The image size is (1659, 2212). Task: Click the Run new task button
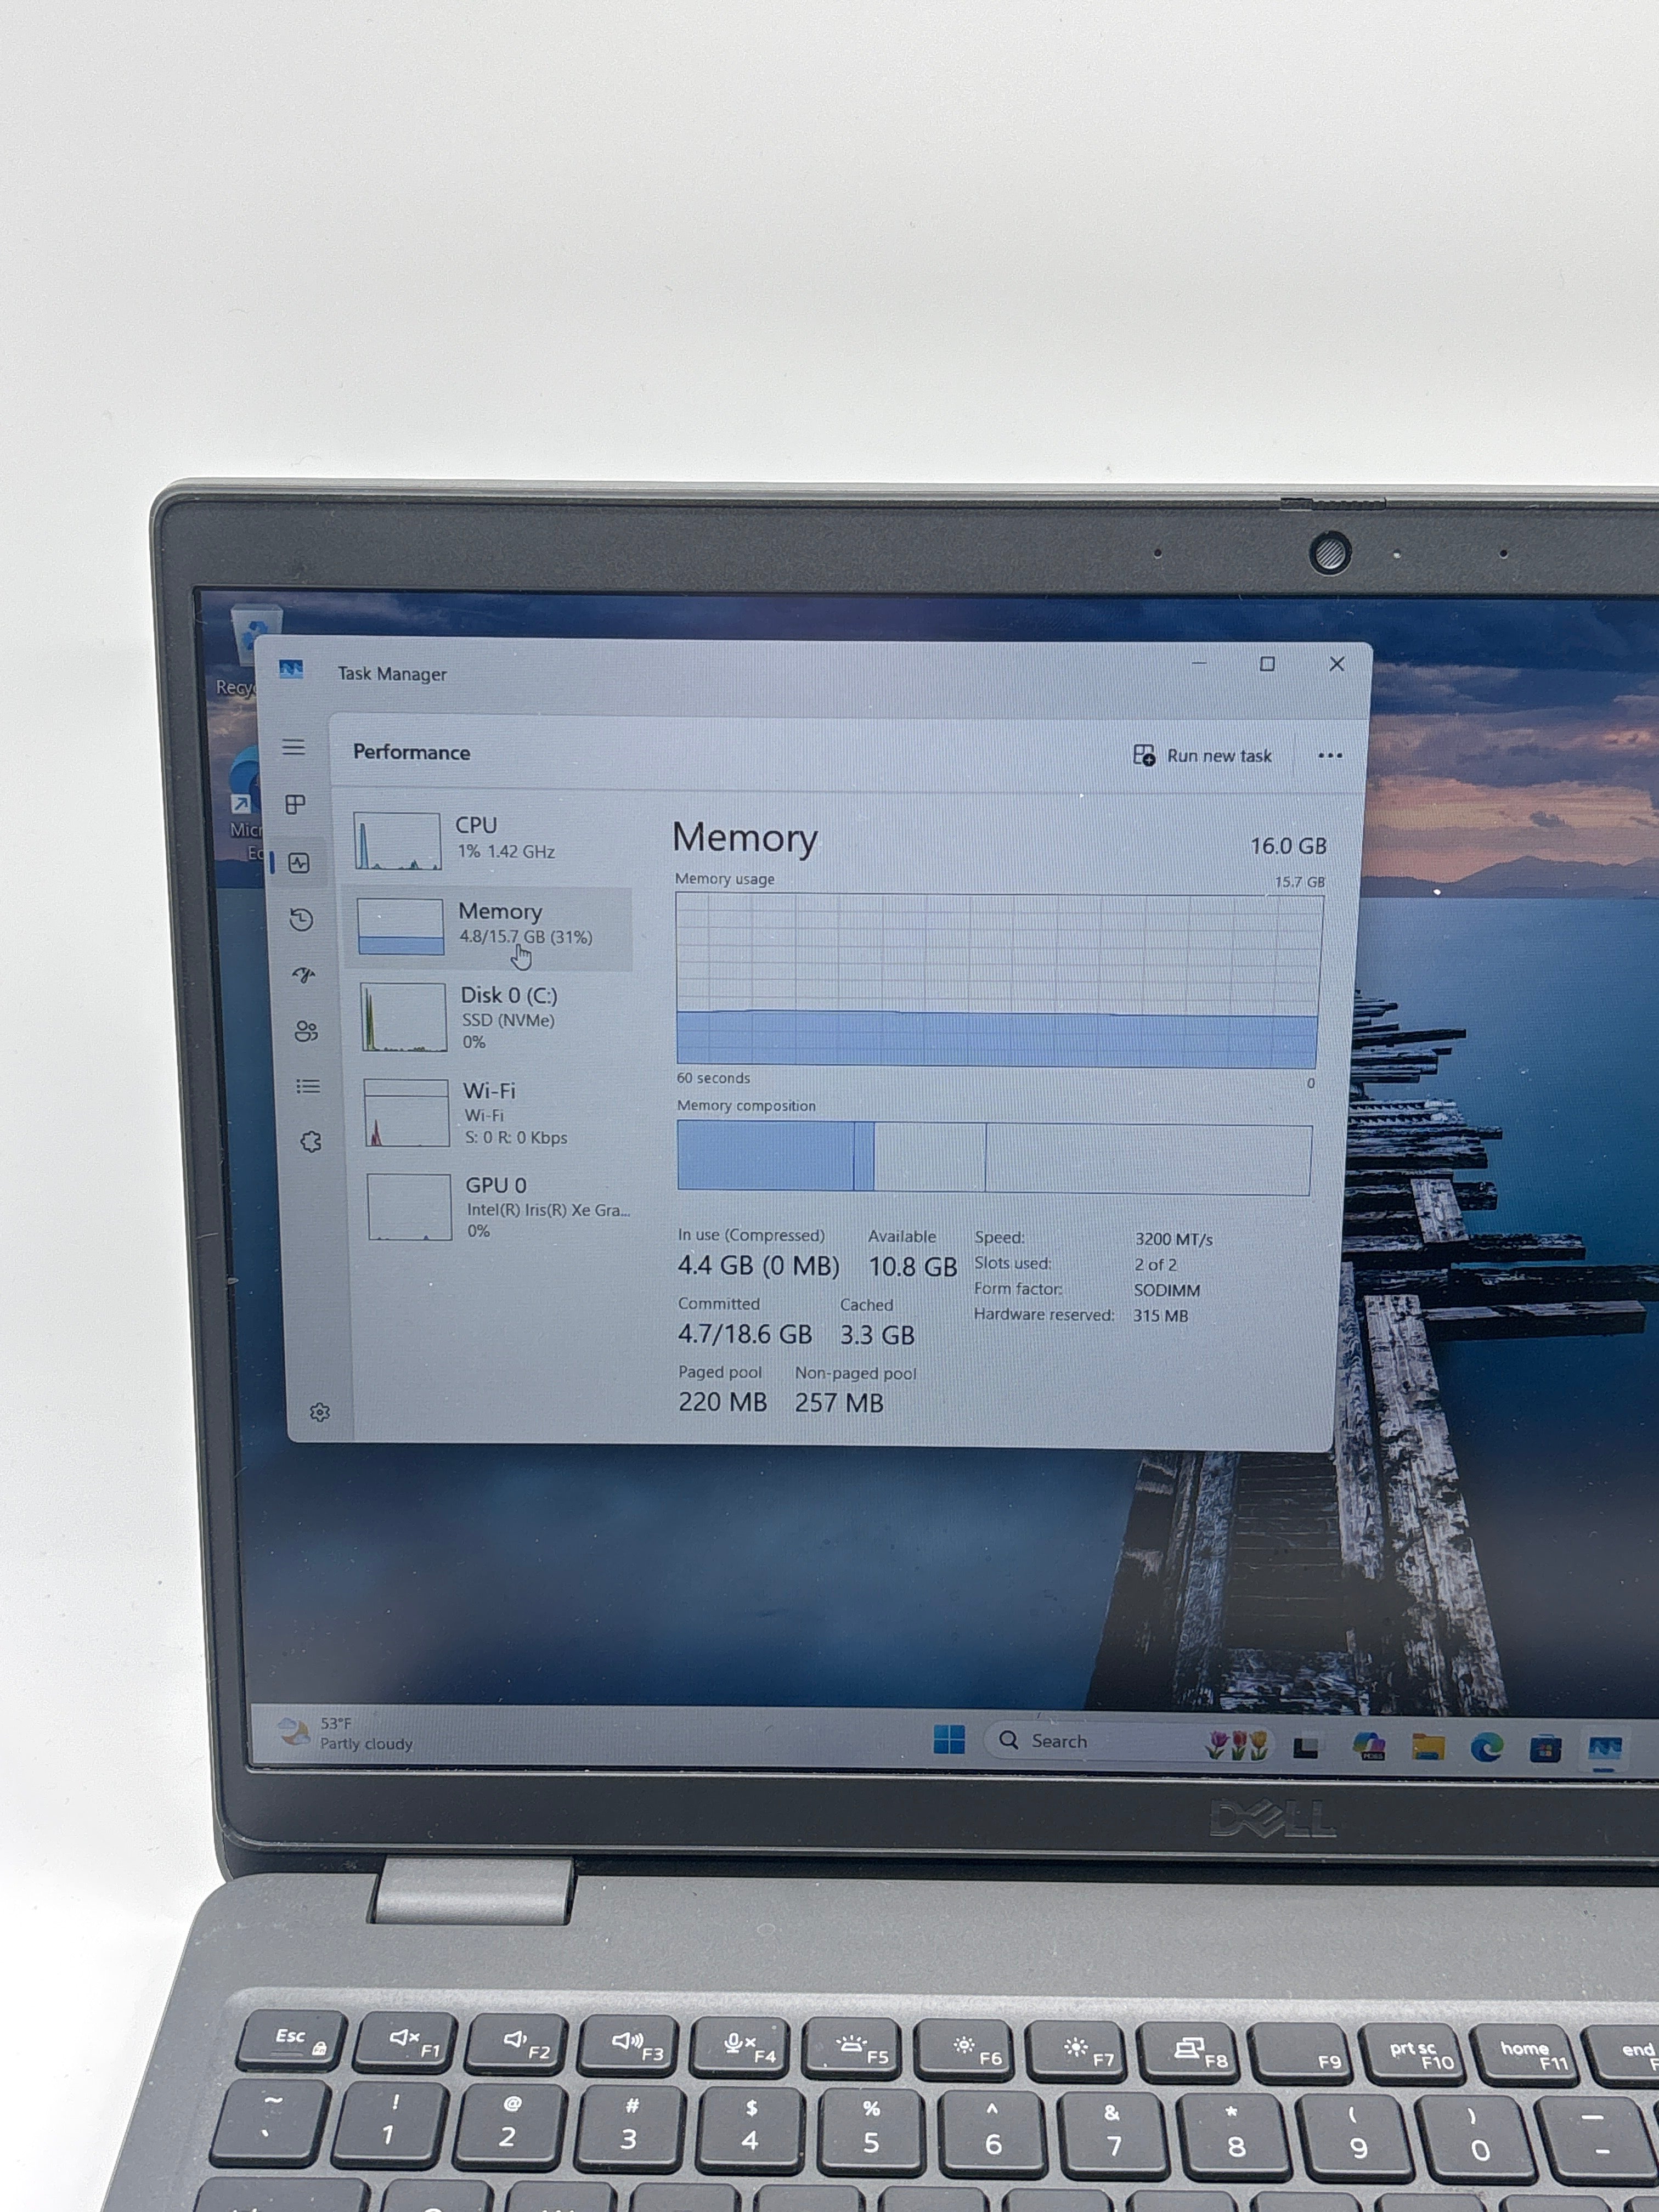(1202, 756)
